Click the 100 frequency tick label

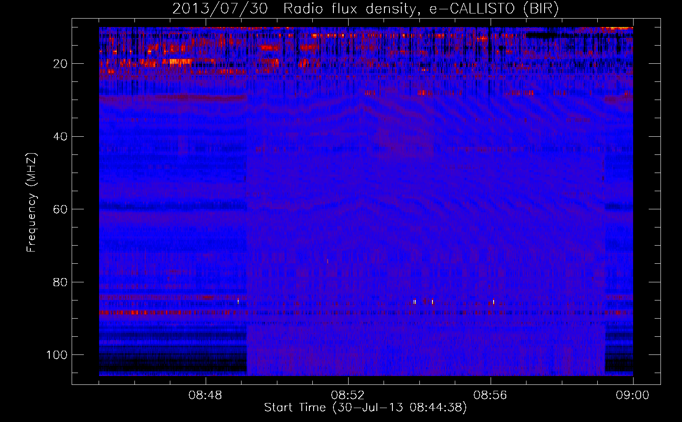[x=57, y=355]
